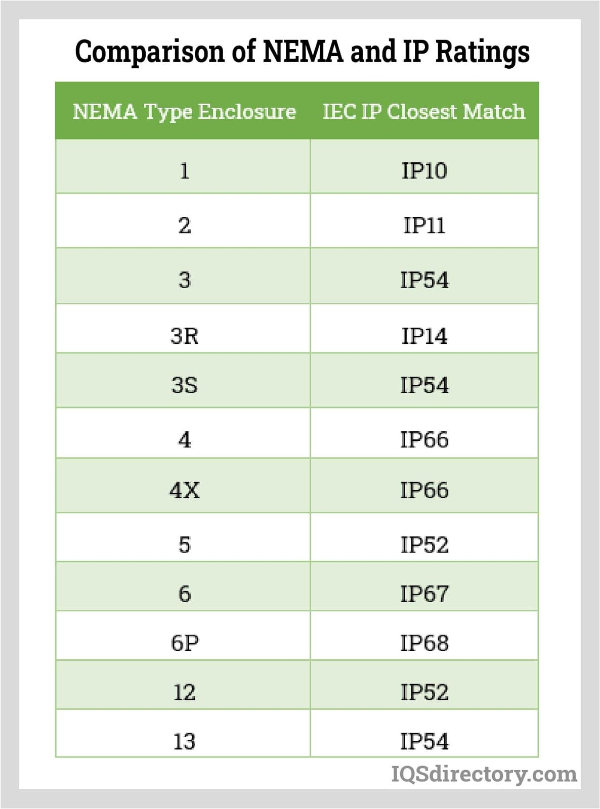This screenshot has height=809, width=600.
Task: Click NEMA type 12 cell
Action: point(184,692)
